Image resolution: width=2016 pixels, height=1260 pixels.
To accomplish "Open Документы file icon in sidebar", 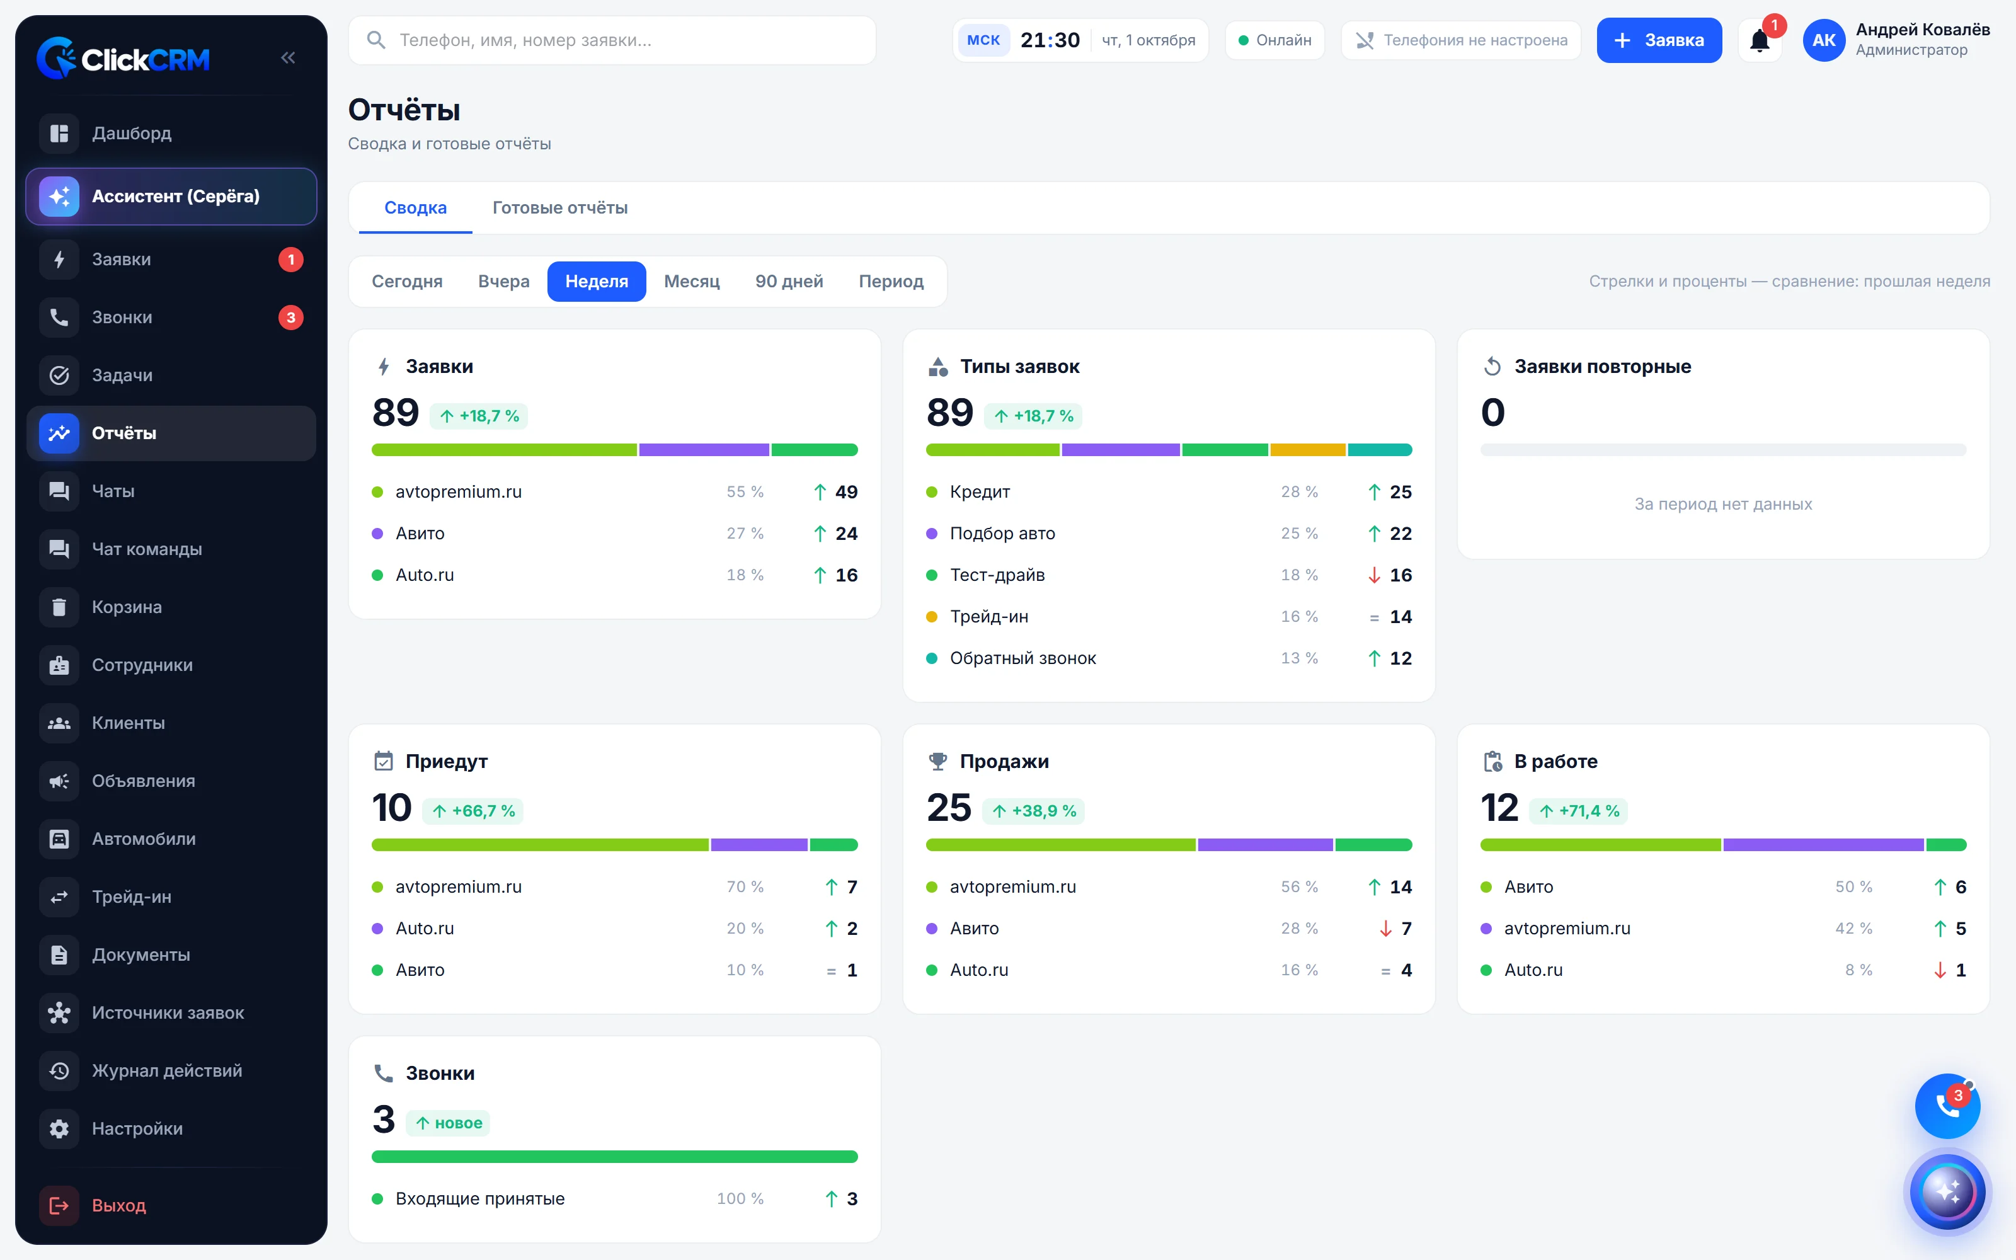I will point(59,955).
